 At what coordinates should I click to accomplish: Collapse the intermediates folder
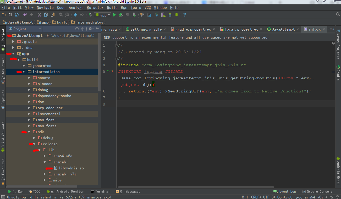[24, 72]
